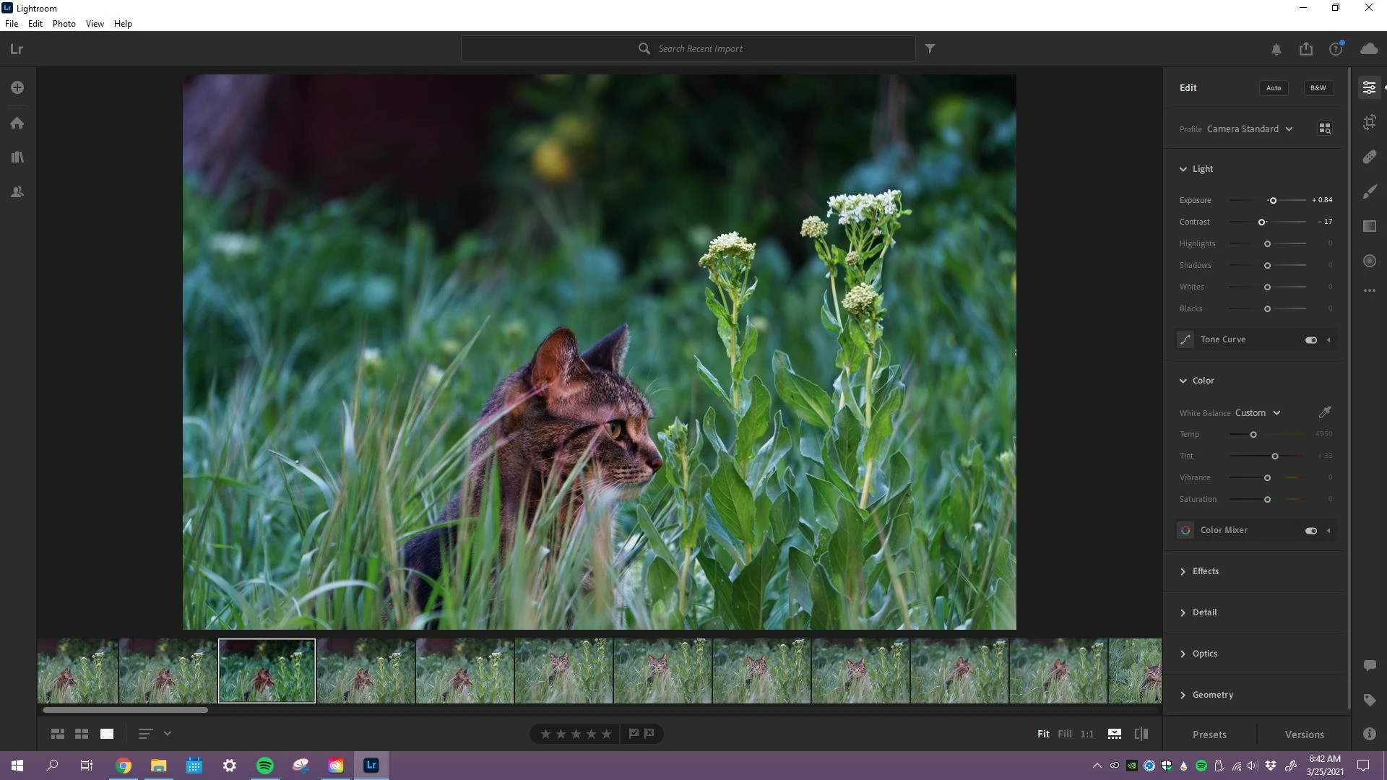Open the White Balance Custom dropdown

[x=1258, y=413]
